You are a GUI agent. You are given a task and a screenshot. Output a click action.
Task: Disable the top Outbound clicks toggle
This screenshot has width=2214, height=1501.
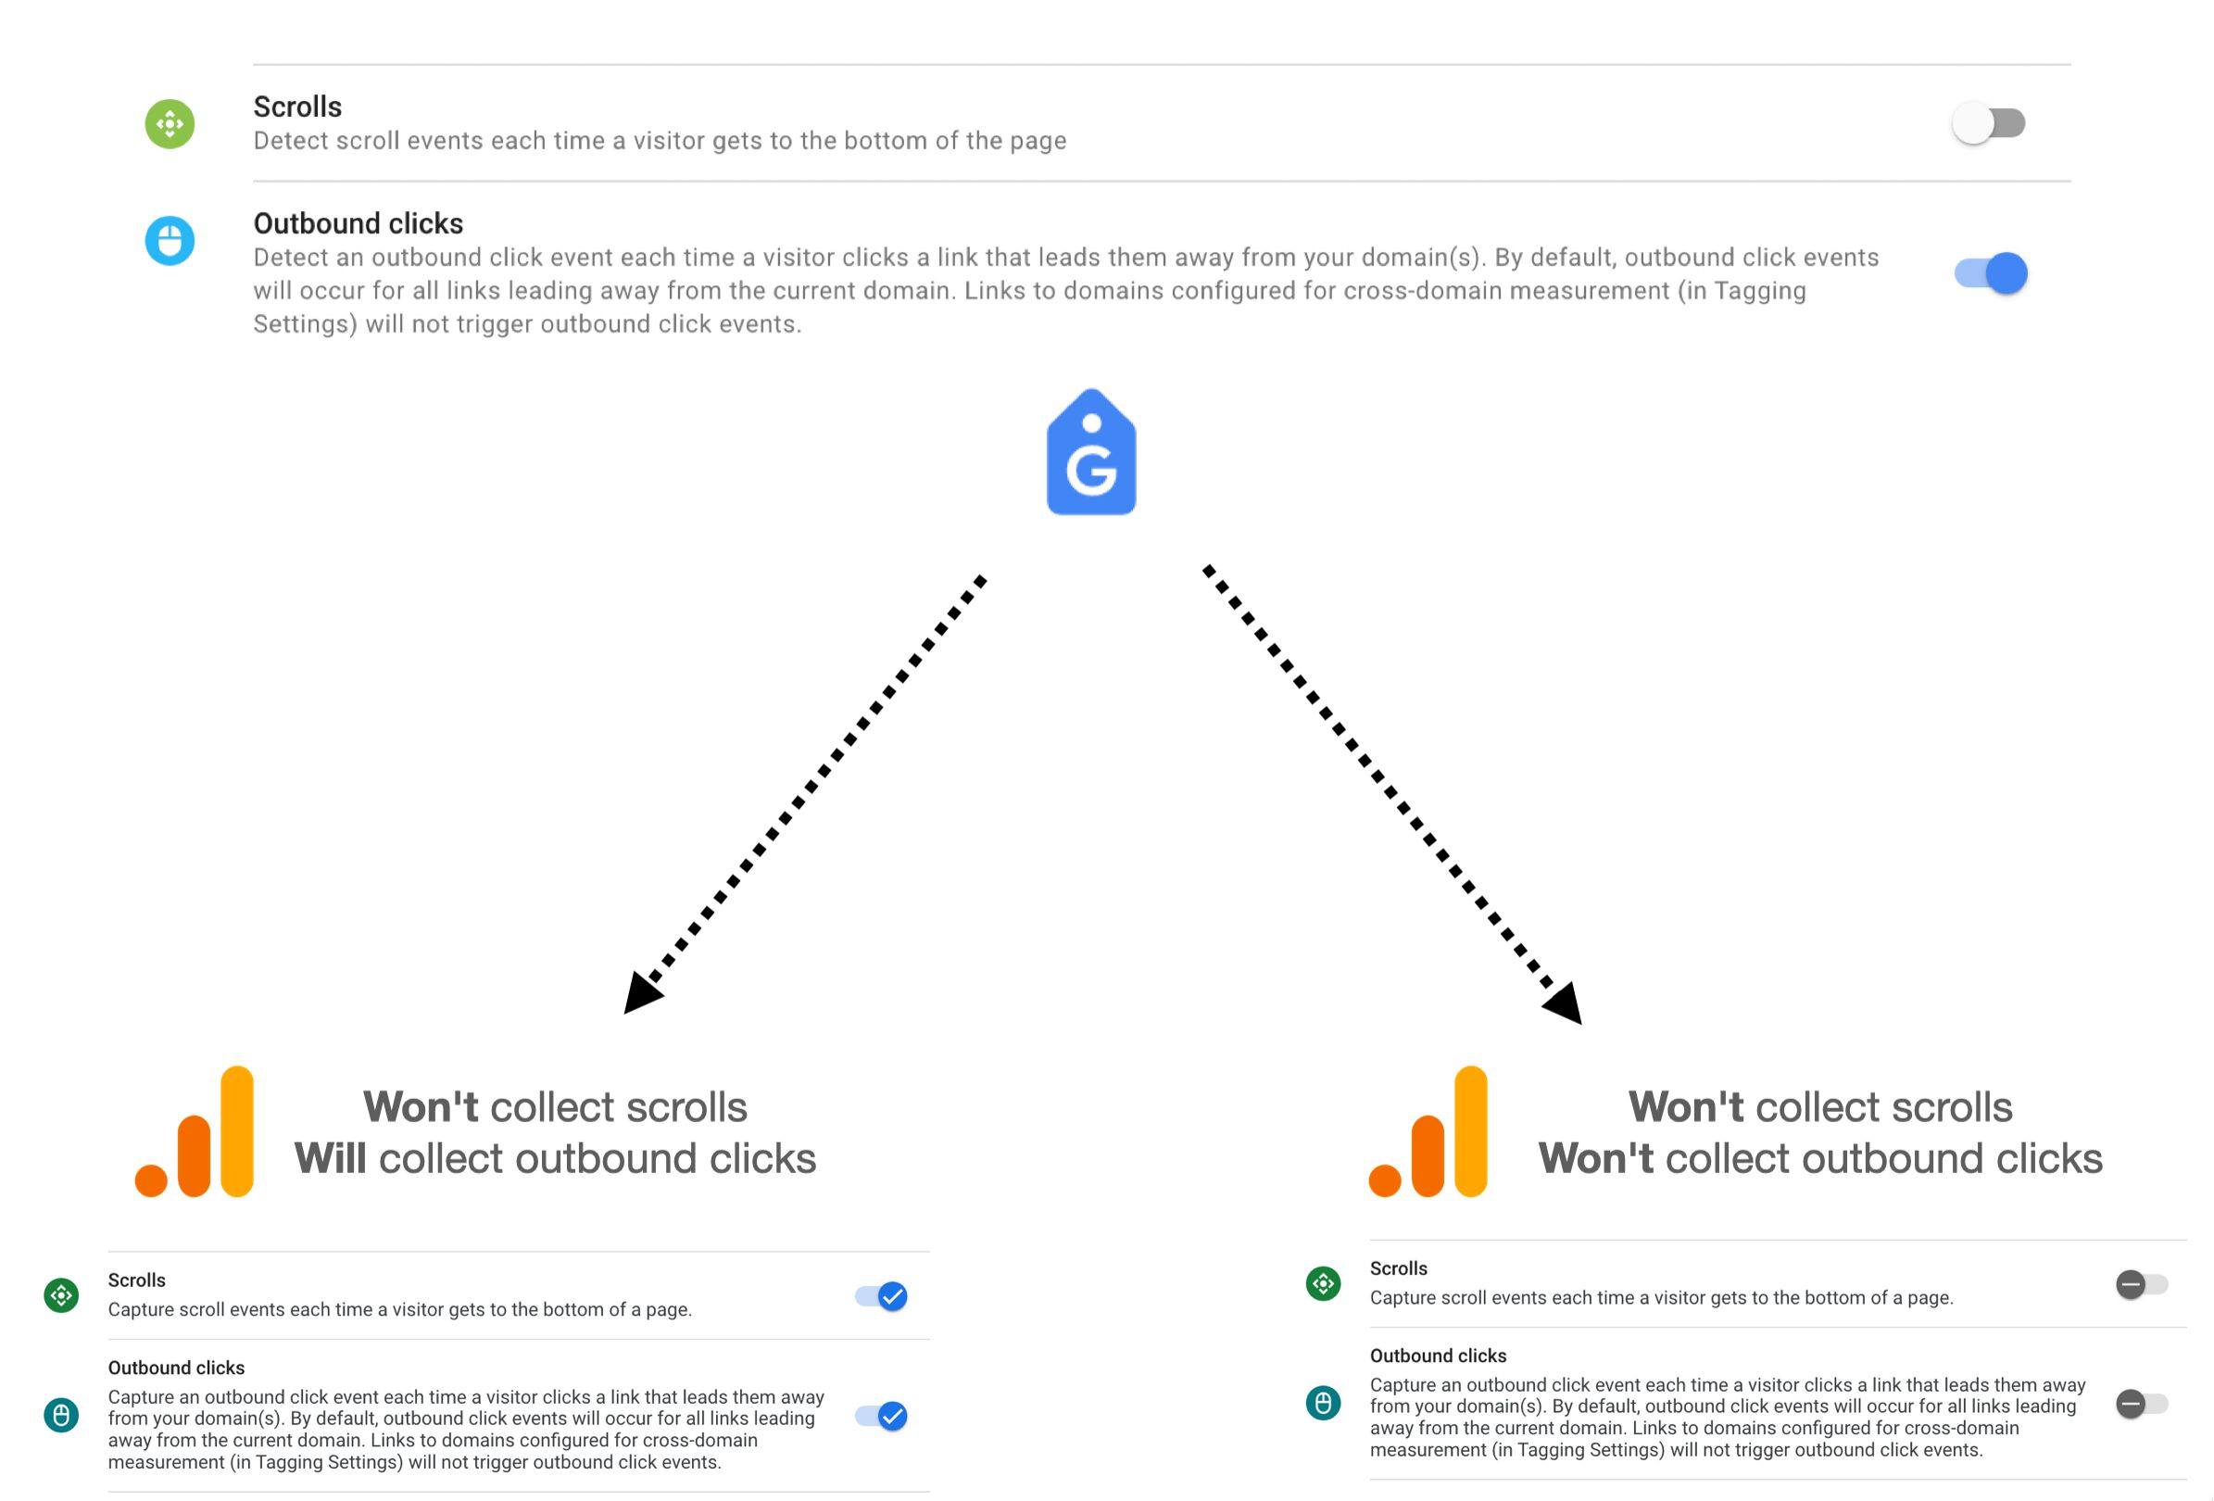coord(1991,273)
